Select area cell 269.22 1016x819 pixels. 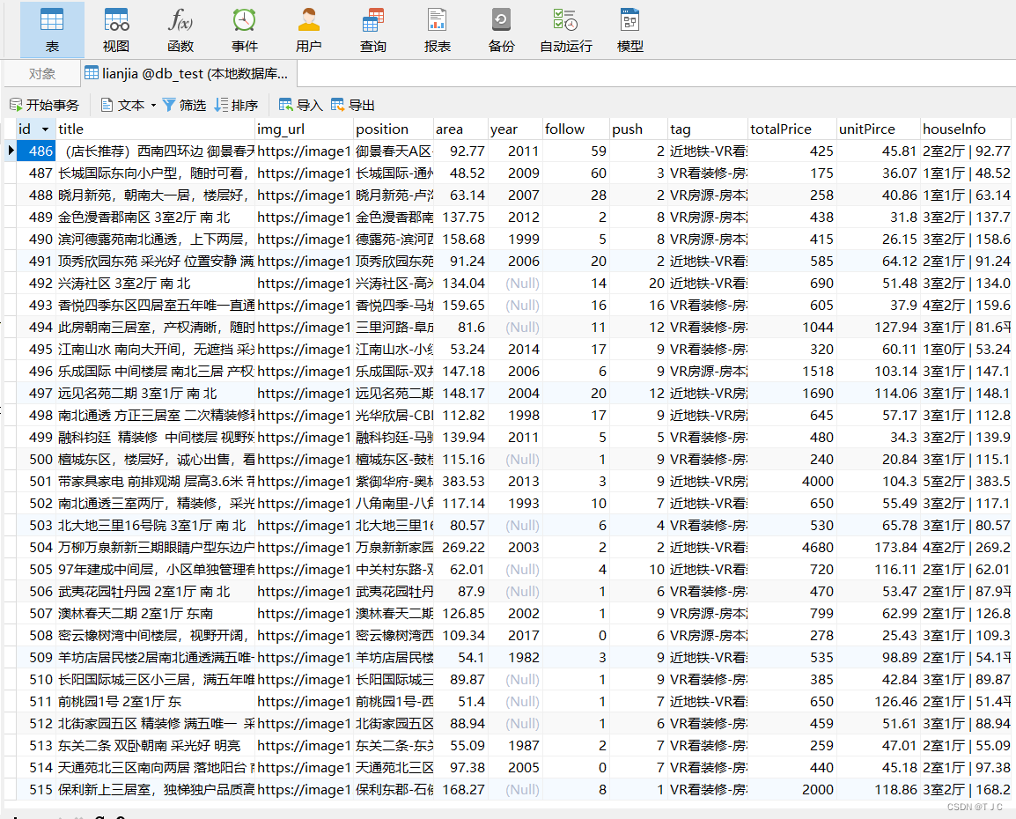(460, 548)
